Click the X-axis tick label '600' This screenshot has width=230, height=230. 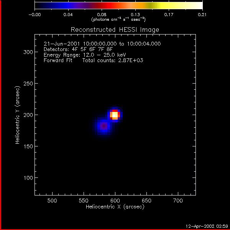115,200
